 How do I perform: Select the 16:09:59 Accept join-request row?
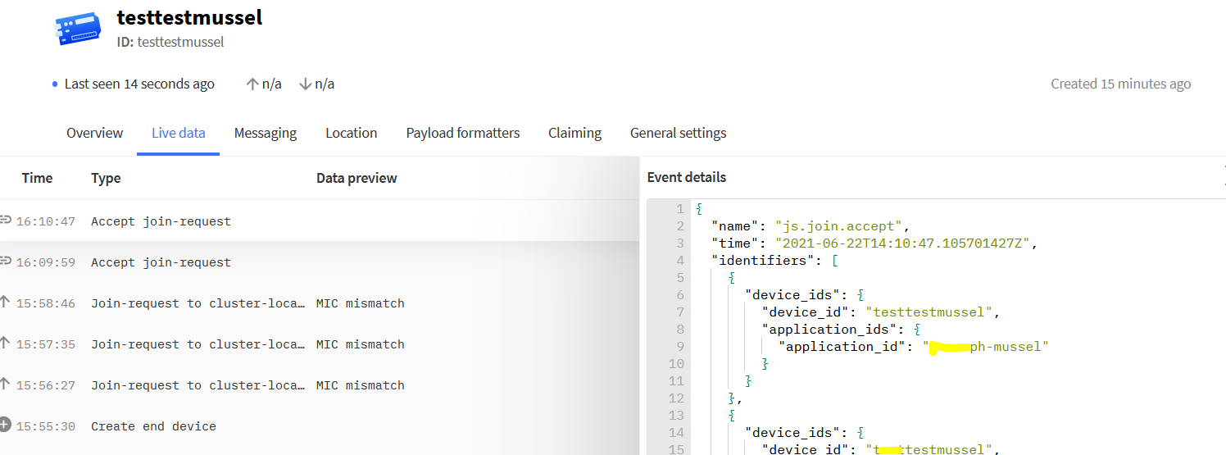[319, 262]
